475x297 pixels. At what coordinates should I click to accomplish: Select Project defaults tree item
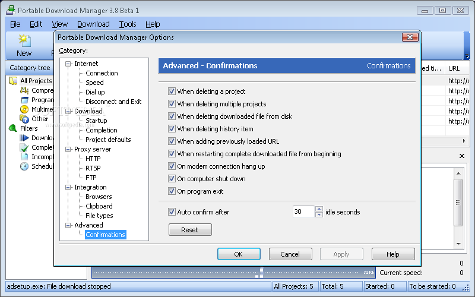click(x=108, y=140)
